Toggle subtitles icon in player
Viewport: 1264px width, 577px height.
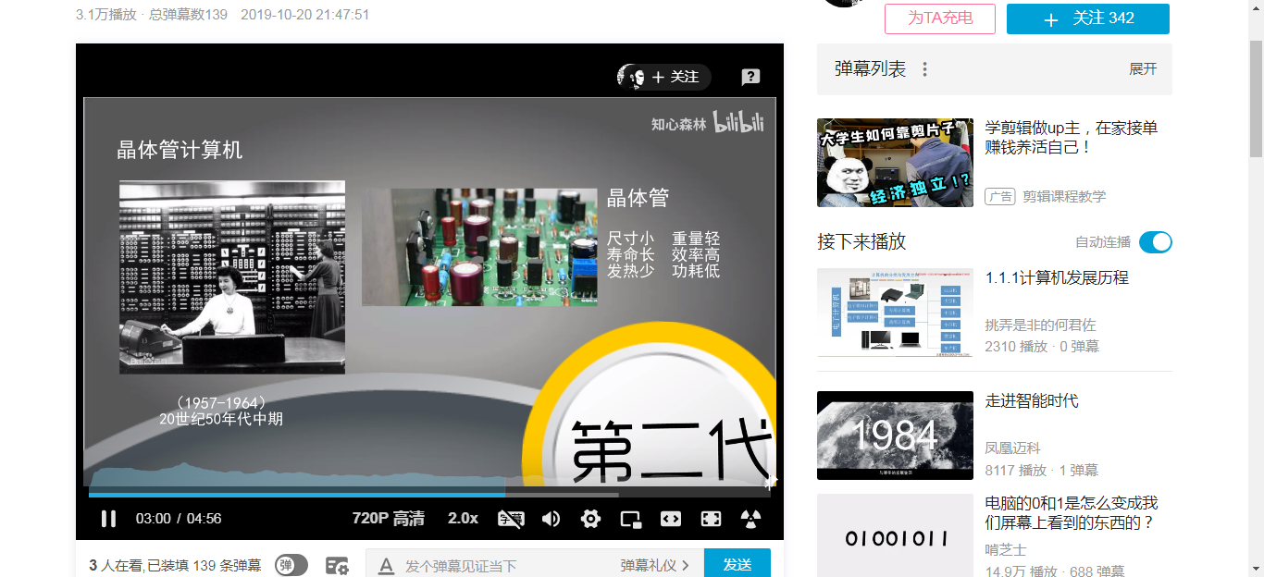pyautogui.click(x=511, y=519)
